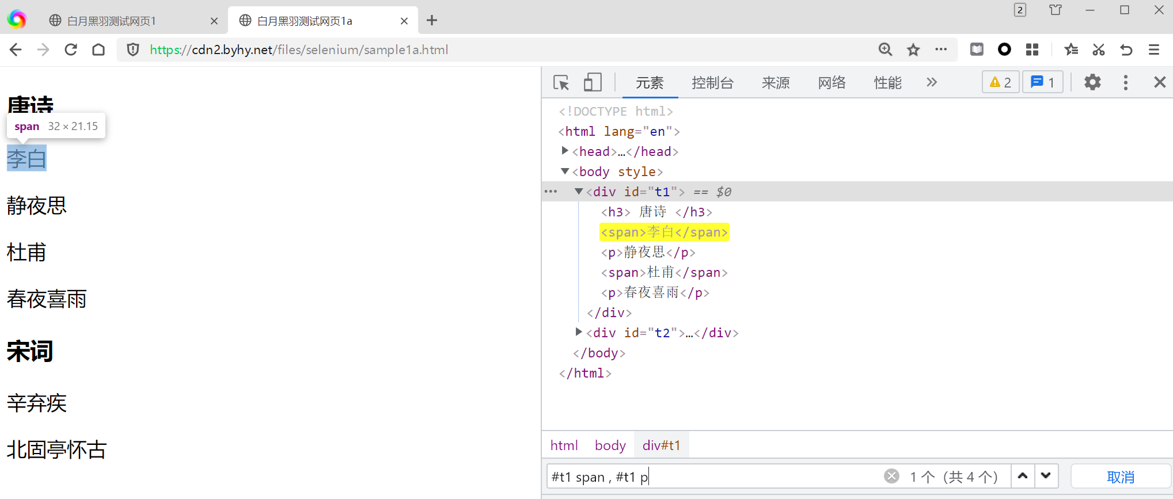Screen dimensions: 1173x499
Task: Go to previous search match
Action: [1023, 476]
